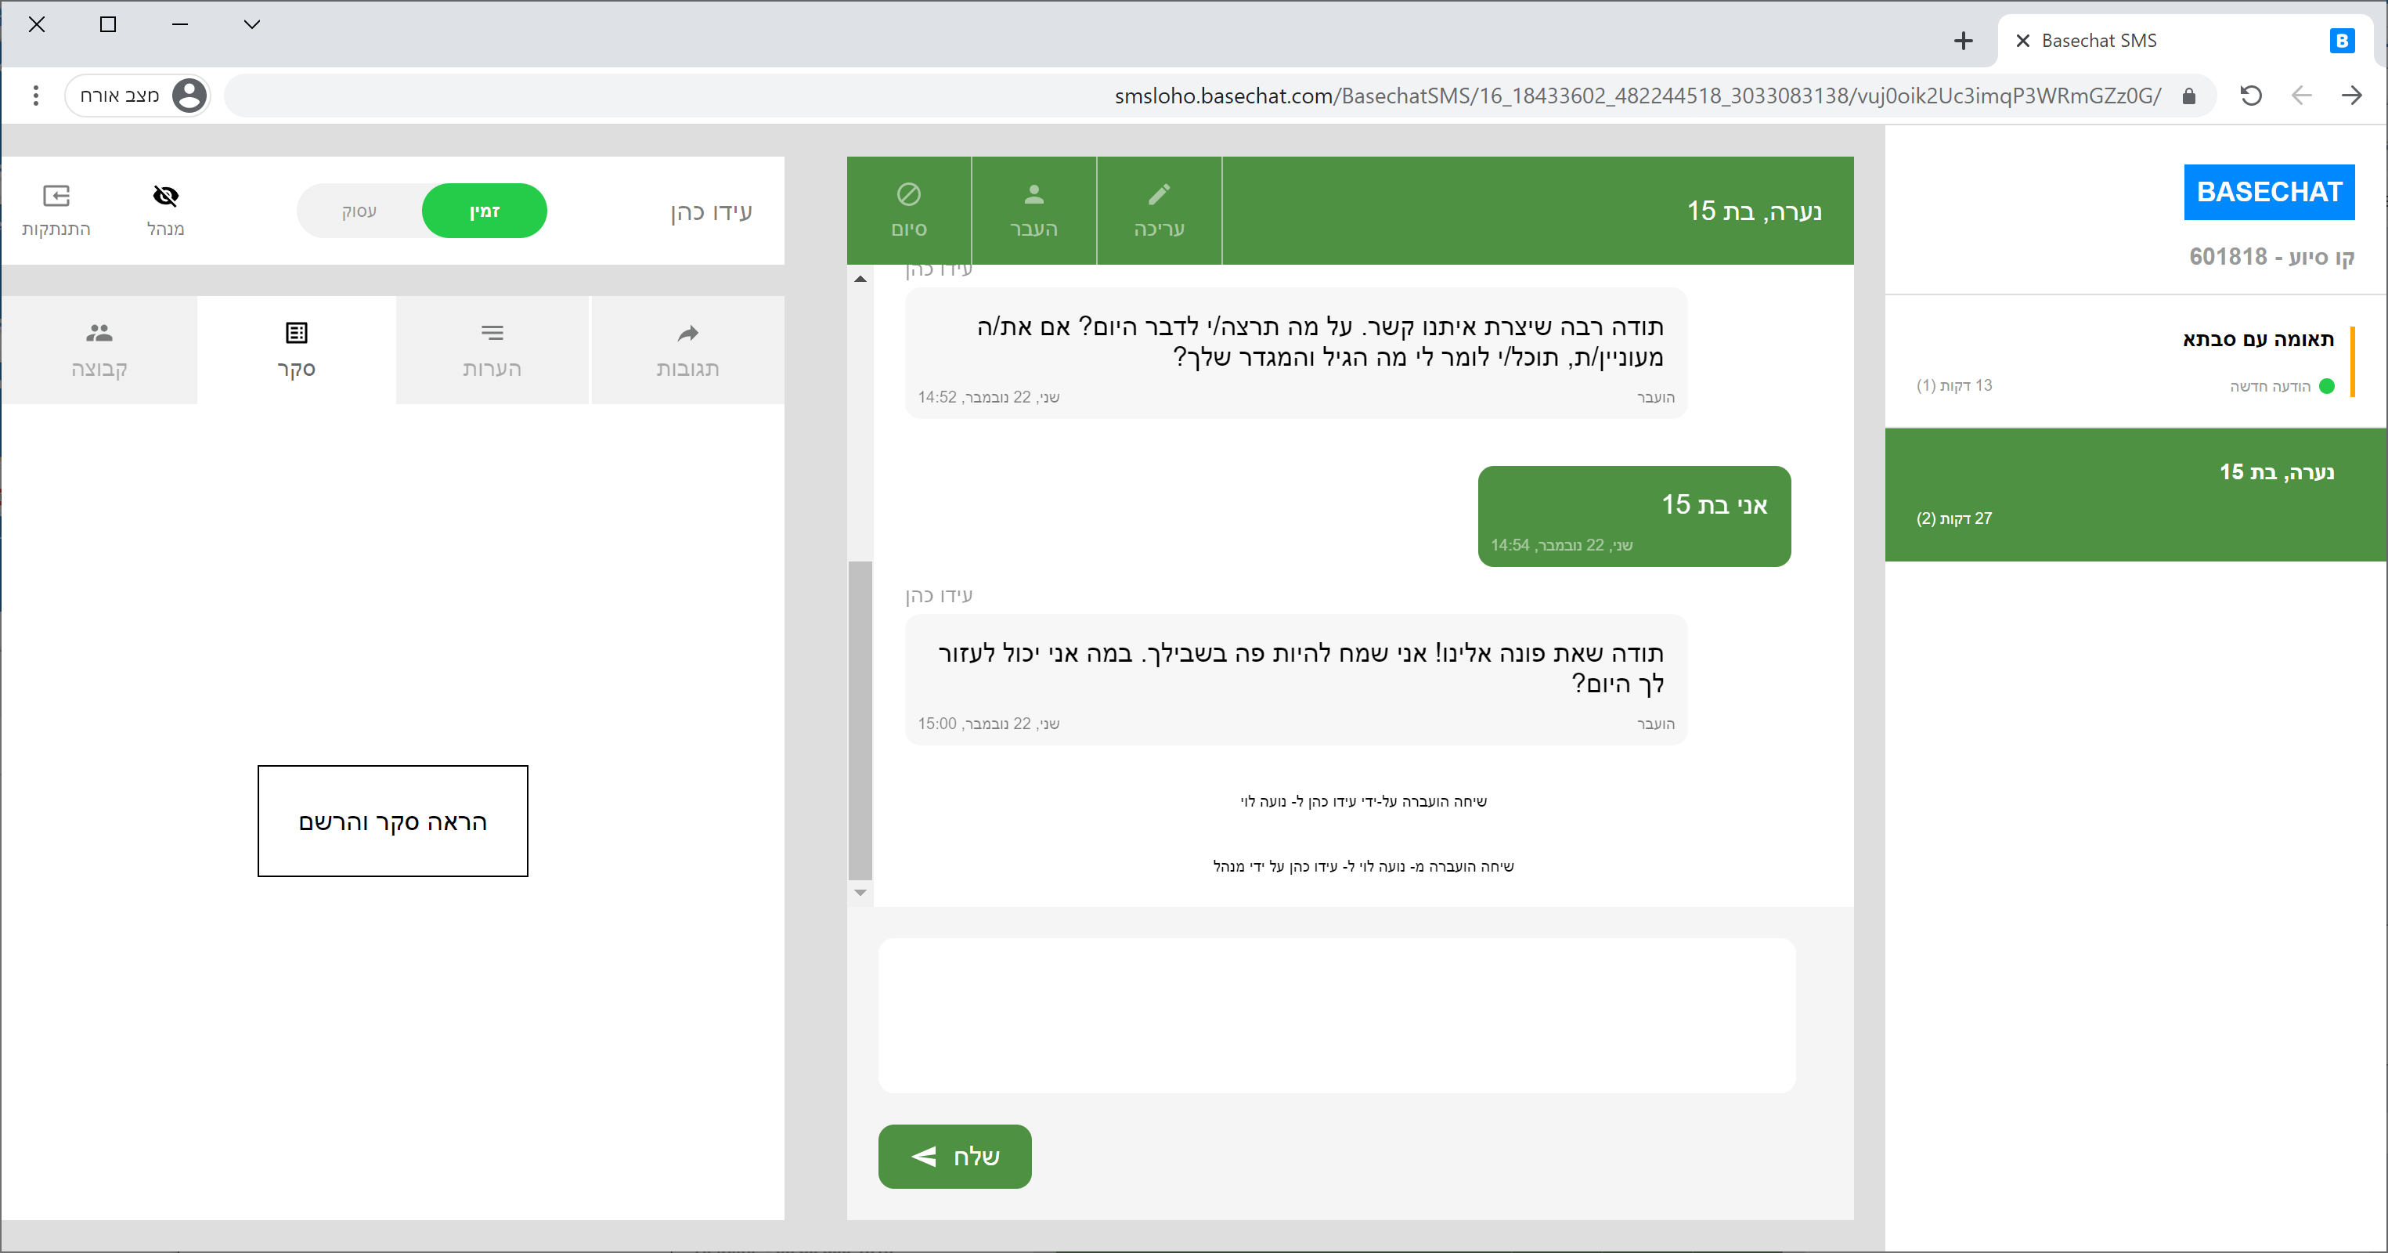Toggle the manager (מנהל) eye visibility icon
The width and height of the screenshot is (2388, 1253).
point(166,197)
